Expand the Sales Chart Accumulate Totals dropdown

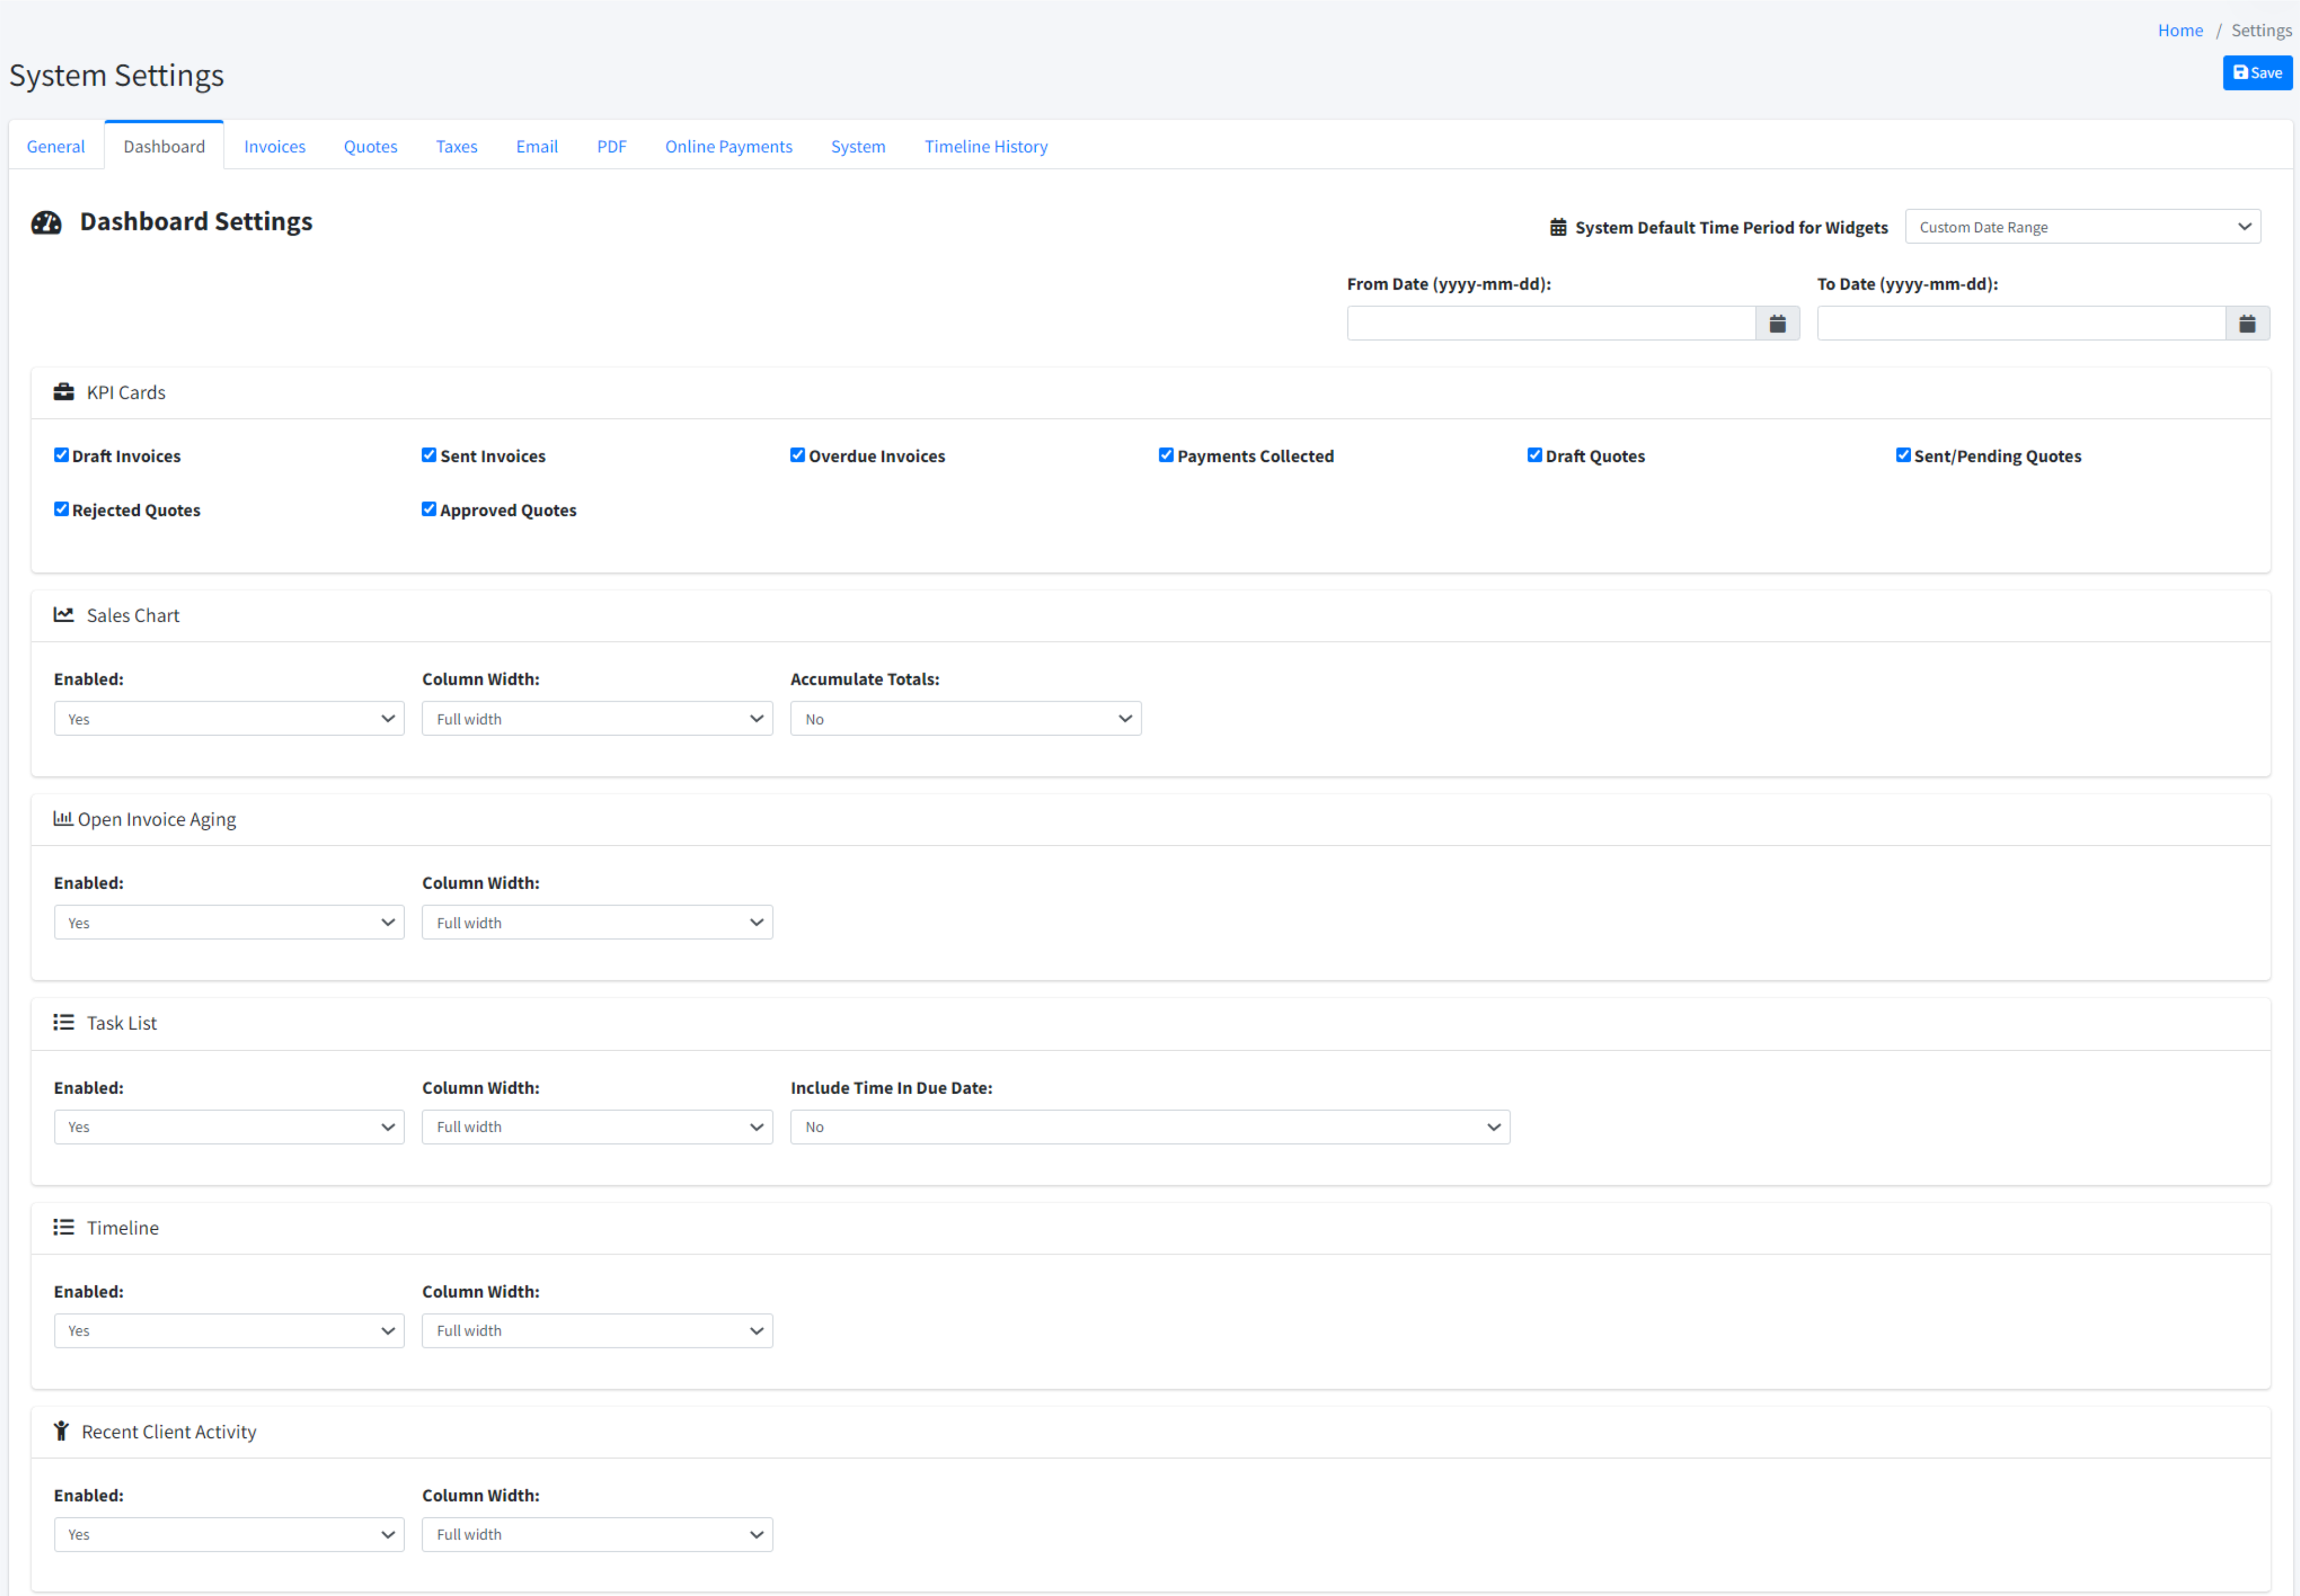coord(964,719)
